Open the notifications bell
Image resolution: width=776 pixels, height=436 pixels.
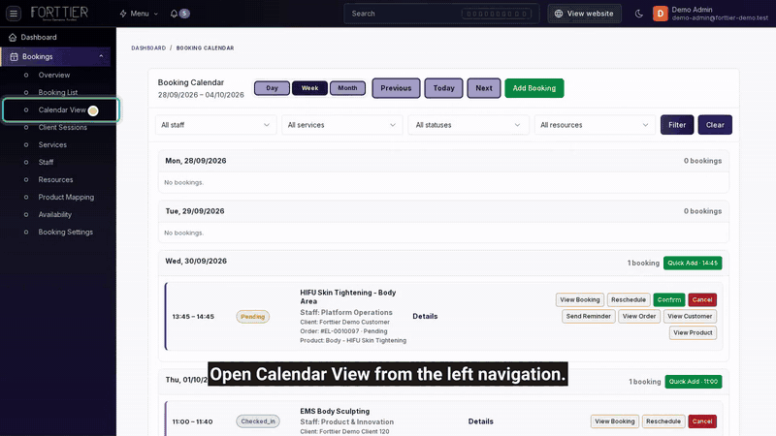click(174, 14)
